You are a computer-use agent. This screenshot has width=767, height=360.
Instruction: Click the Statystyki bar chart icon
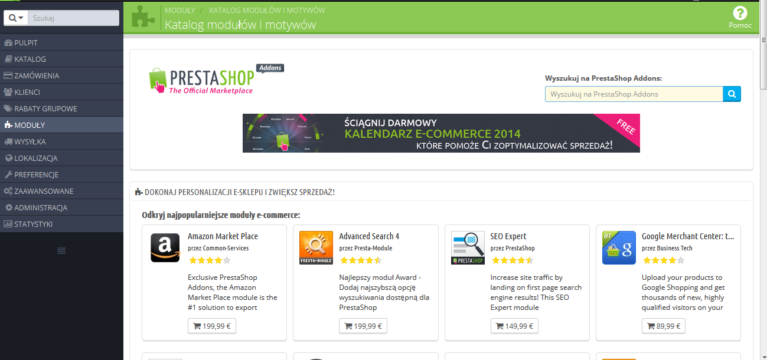click(x=8, y=224)
